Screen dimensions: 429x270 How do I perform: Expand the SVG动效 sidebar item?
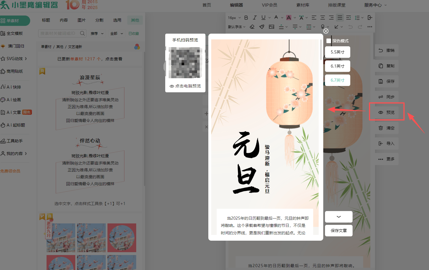point(14,59)
